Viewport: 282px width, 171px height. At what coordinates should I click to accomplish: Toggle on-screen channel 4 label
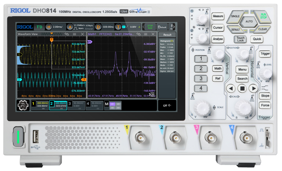94,105
